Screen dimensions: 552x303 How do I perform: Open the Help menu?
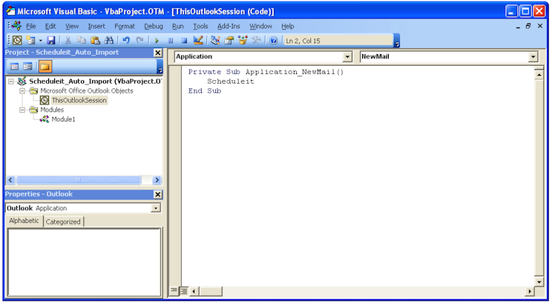coord(288,27)
